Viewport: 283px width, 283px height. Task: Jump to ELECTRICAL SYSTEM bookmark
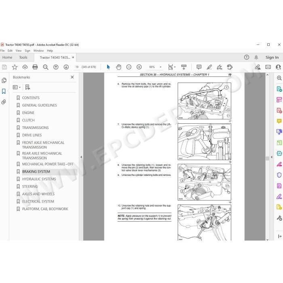tap(38, 202)
